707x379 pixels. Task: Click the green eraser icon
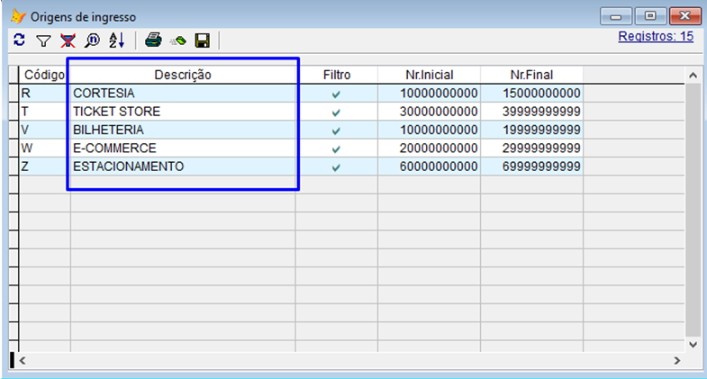[x=178, y=41]
